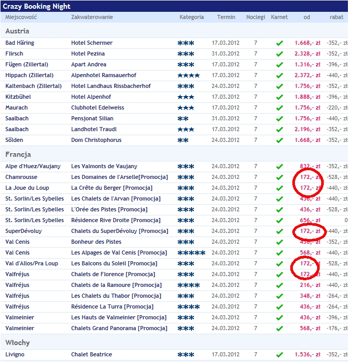
Task: Click the Chalets du SuperDévoluy [Promocja] link
Action: click(120, 231)
